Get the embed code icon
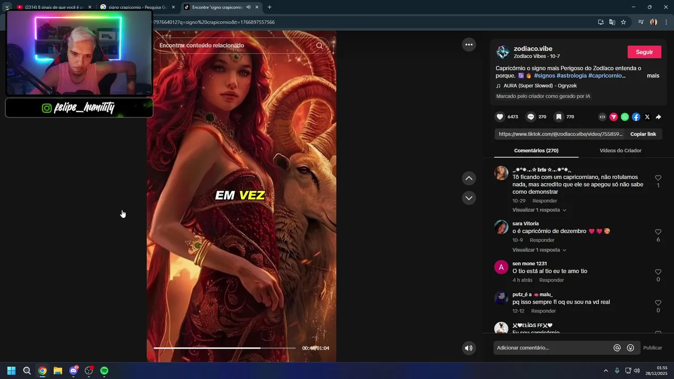This screenshot has height=379, width=674. click(602, 117)
